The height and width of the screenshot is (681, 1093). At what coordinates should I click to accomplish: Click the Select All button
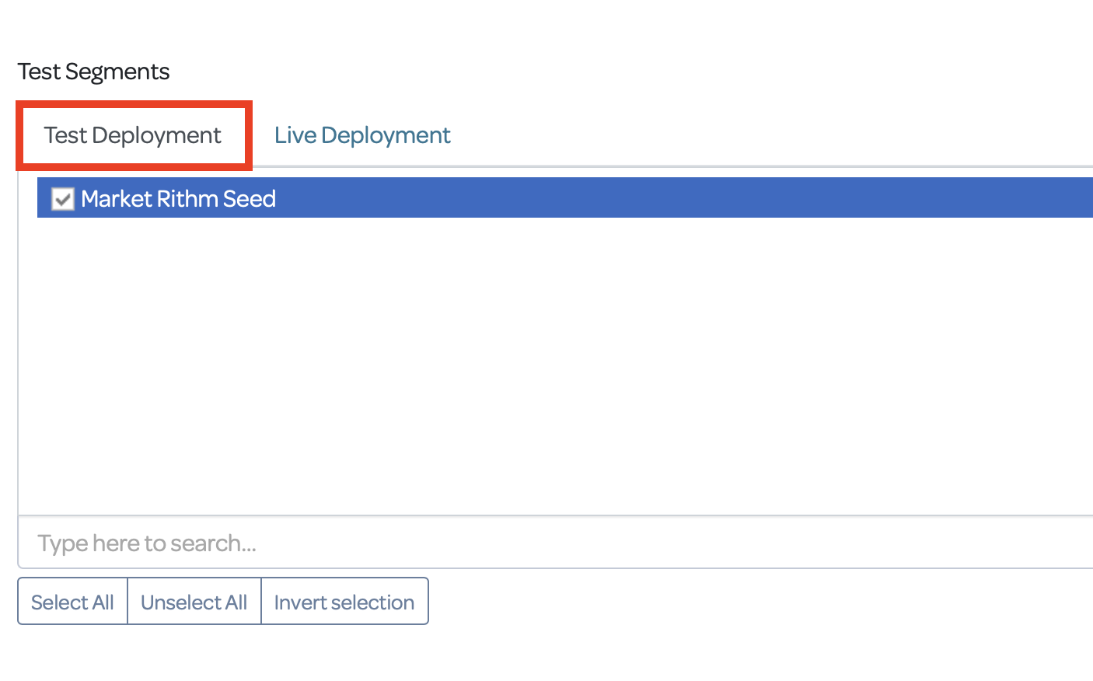point(72,602)
